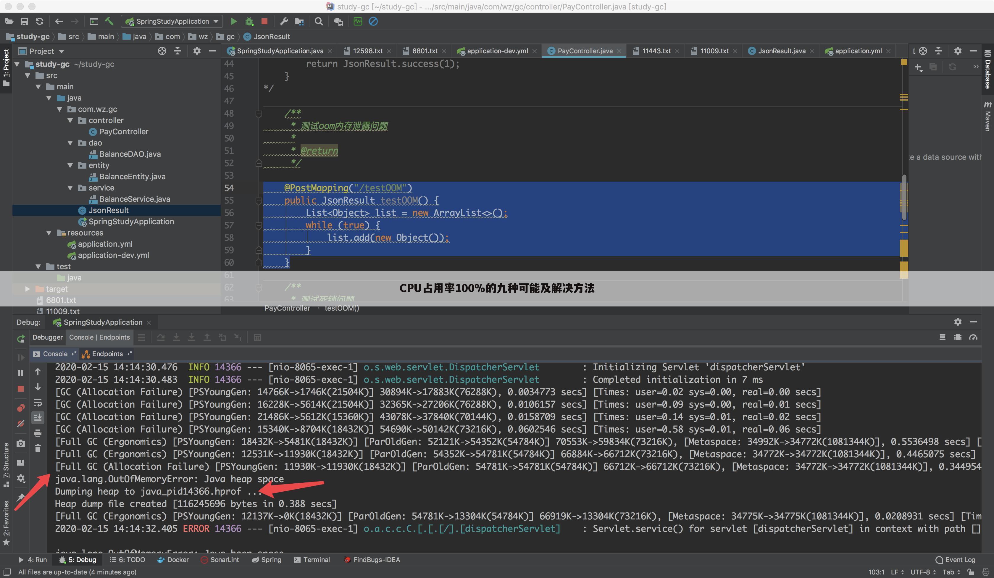This screenshot has width=994, height=578.
Task: Navigate back with the left arrow icon
Action: click(x=59, y=21)
